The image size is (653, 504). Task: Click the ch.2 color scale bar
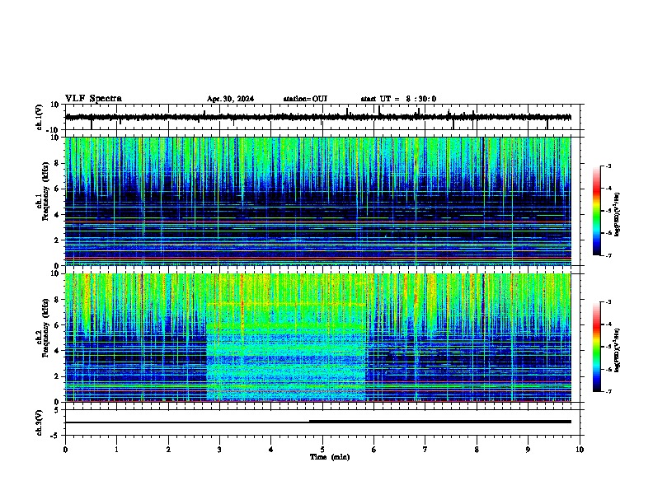click(597, 347)
